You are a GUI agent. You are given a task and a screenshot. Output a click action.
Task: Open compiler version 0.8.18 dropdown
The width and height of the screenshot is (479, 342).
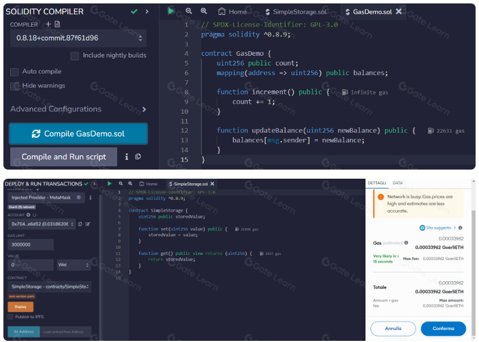tap(77, 38)
